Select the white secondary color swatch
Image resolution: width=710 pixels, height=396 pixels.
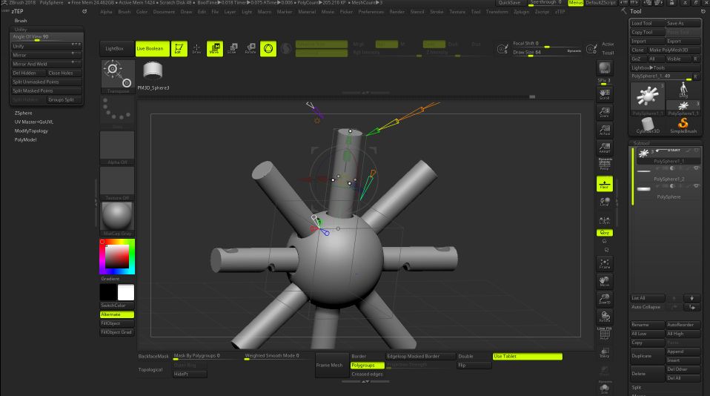[126, 292]
